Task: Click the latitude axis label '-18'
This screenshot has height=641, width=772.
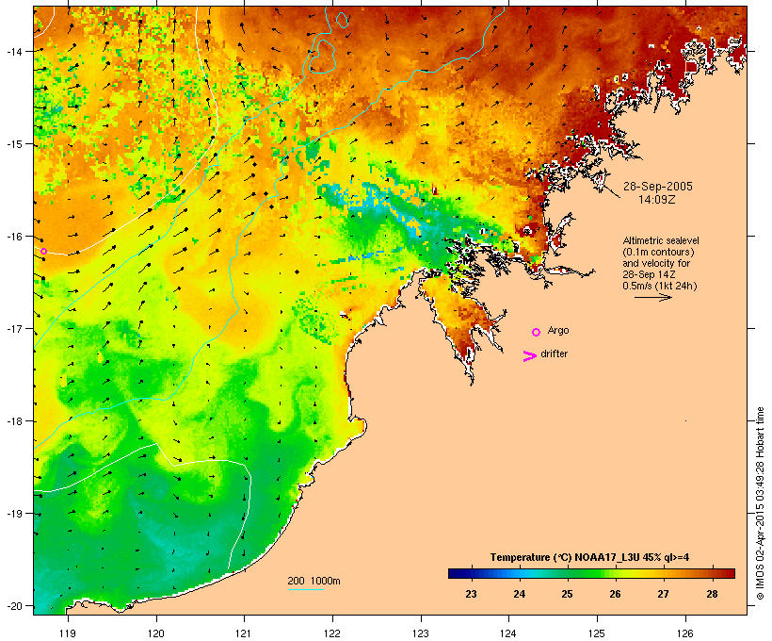Action: click(x=14, y=421)
